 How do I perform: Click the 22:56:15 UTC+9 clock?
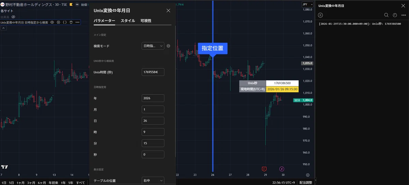[284, 183]
